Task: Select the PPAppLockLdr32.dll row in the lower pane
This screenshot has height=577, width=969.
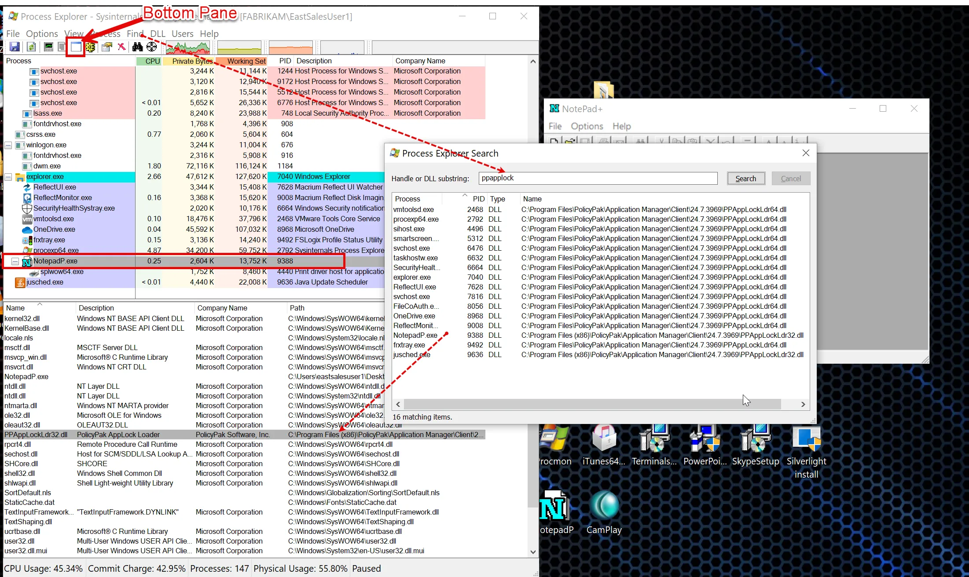Action: tap(36, 435)
